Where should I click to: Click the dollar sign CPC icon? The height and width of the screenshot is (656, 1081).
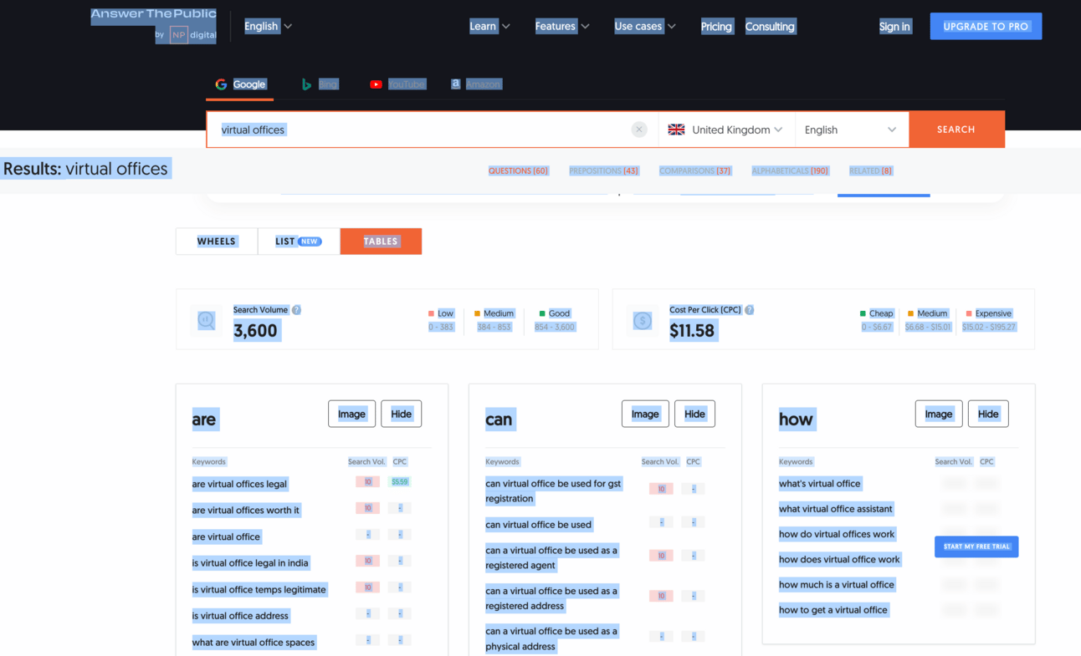pyautogui.click(x=643, y=320)
